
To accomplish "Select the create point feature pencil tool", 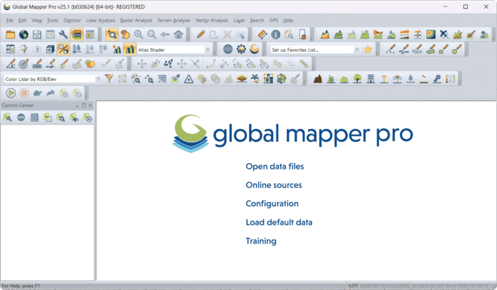I will coord(391,49).
